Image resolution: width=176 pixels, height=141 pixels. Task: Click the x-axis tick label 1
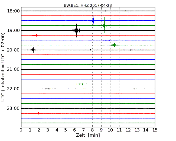click(x=30, y=130)
